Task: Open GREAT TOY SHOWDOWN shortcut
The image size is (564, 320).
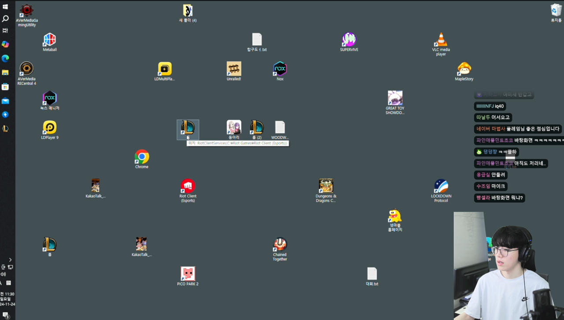Action: coord(395,103)
